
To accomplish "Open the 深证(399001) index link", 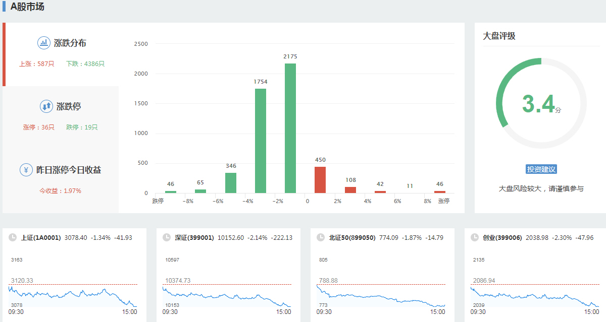I will pos(194,237).
